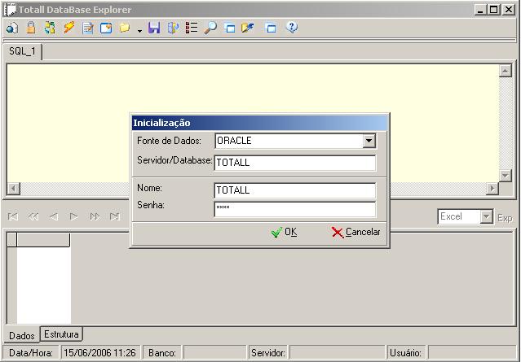Click the yellow folder open icon
The width and height of the screenshot is (521, 362).
(x=125, y=28)
